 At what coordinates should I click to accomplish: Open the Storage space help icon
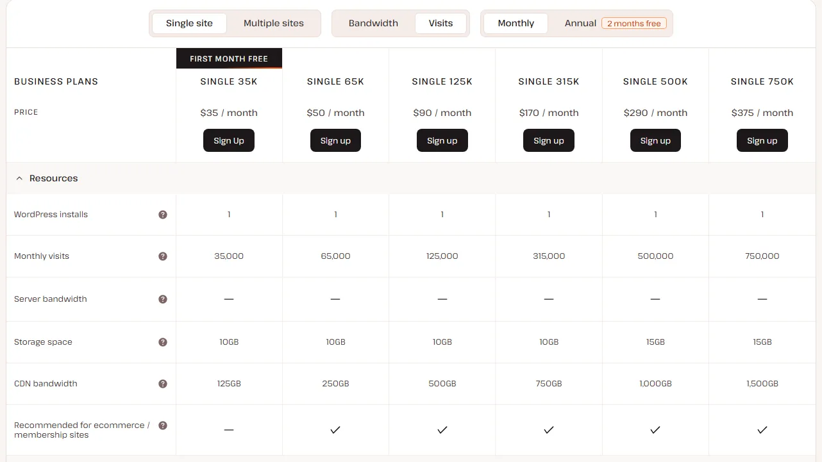[163, 342]
